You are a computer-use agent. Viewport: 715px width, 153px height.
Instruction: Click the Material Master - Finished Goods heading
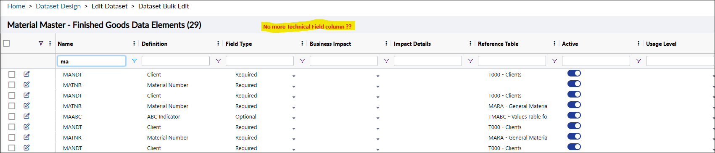[x=104, y=25]
